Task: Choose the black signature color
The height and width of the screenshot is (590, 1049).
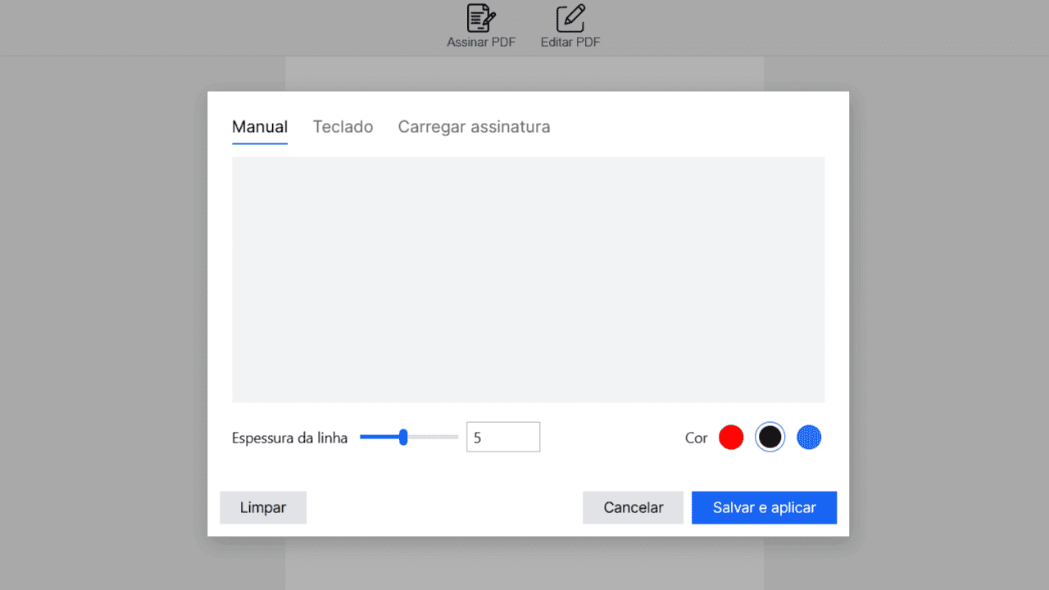Action: click(x=770, y=438)
